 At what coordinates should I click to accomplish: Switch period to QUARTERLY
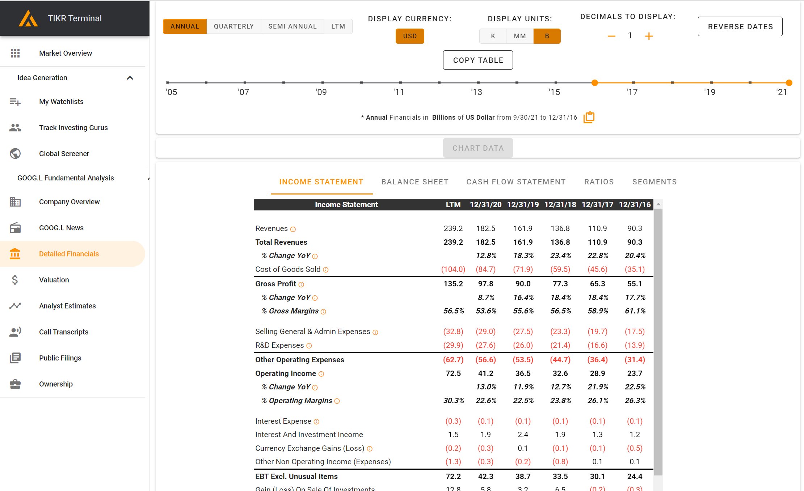pyautogui.click(x=234, y=26)
